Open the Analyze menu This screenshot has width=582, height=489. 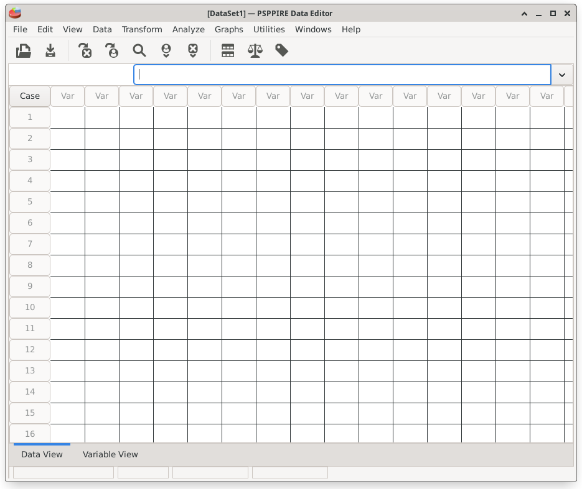(x=189, y=29)
